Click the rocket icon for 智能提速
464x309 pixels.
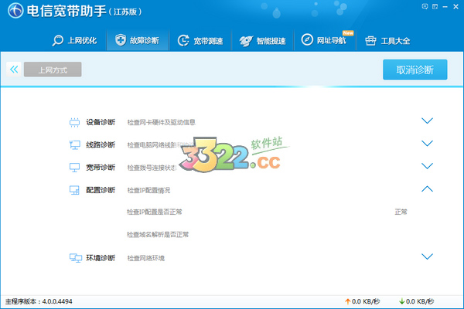[246, 41]
